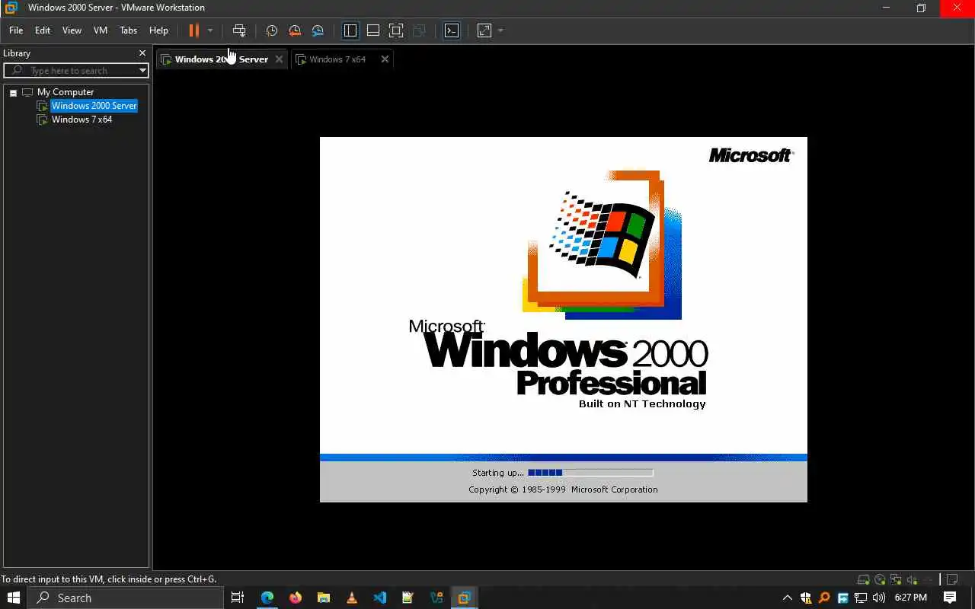This screenshot has width=975, height=609.
Task: Open the Edit menu
Action: pyautogui.click(x=43, y=30)
